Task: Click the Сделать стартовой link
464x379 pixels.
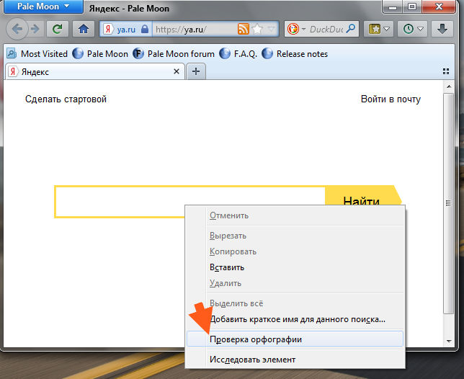Action: pyautogui.click(x=66, y=99)
